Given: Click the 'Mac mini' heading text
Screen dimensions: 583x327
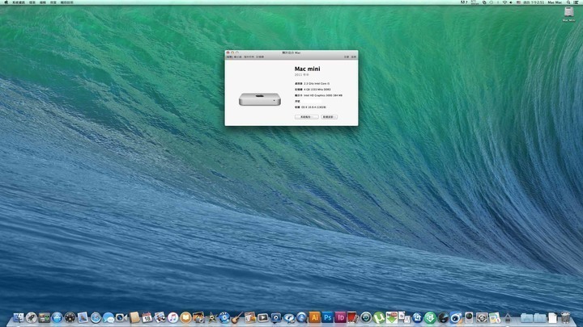Looking at the screenshot, I should point(307,69).
